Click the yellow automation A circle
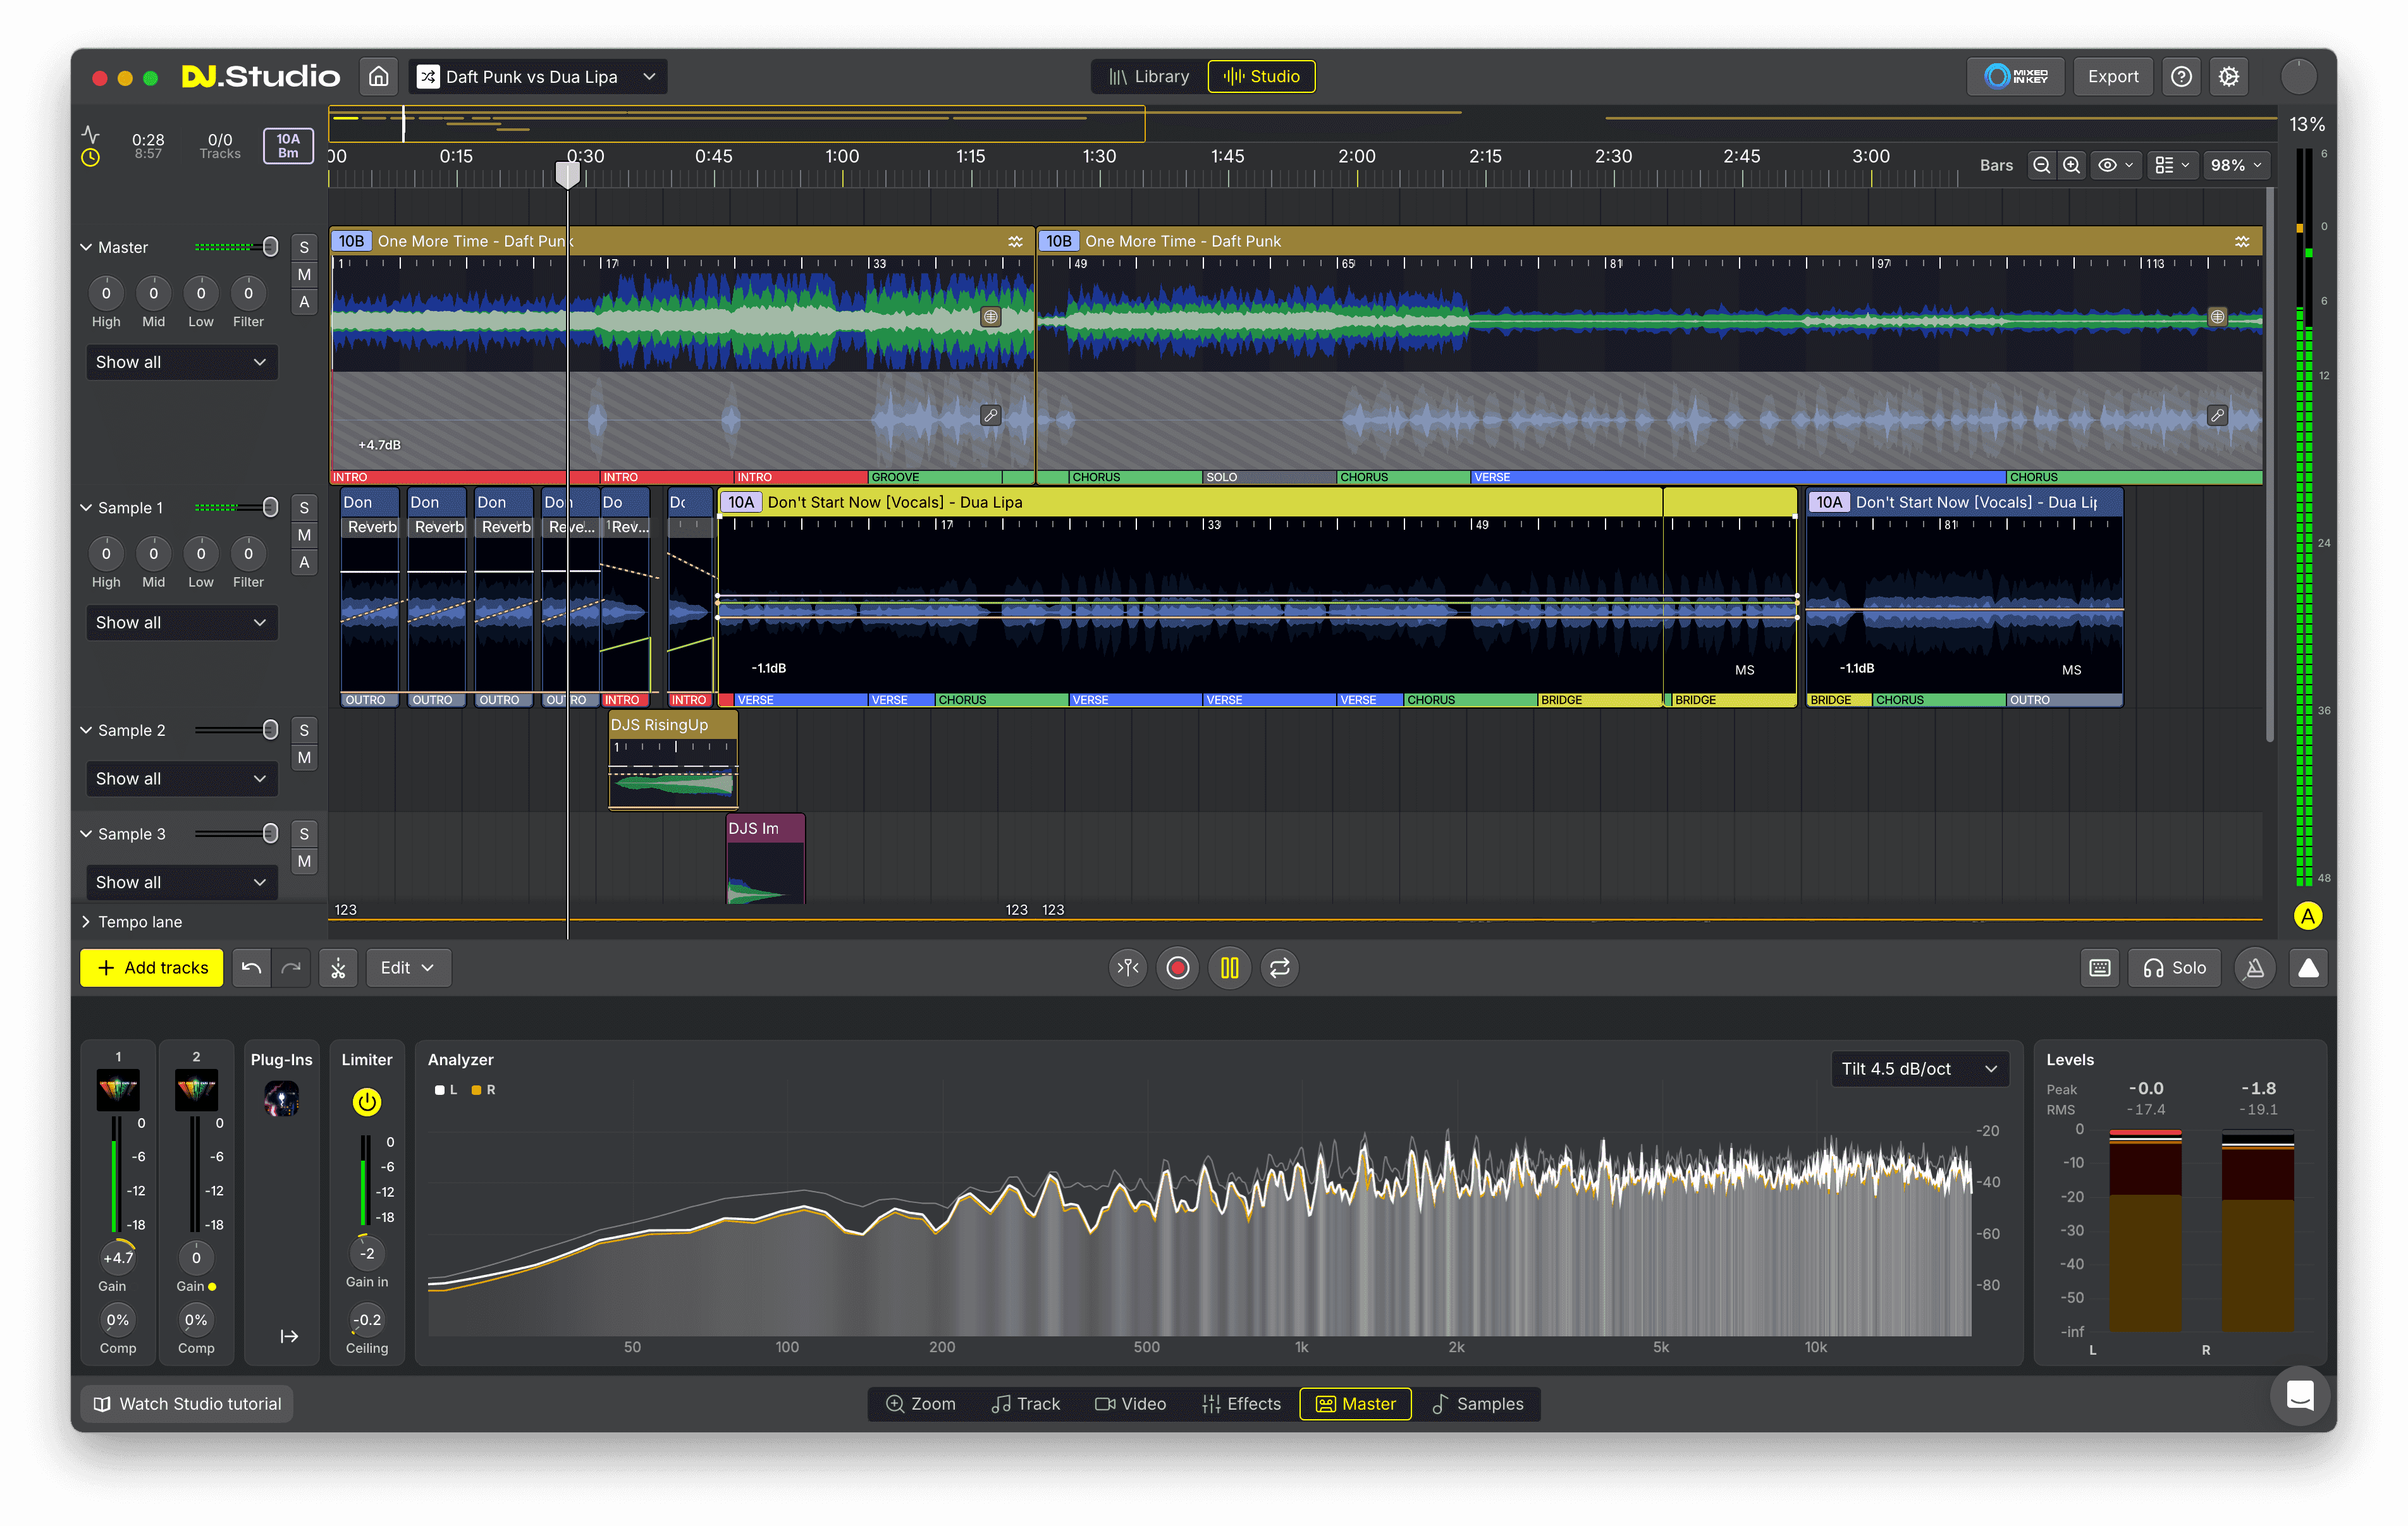Screen dimensions: 2408x1526 (x=2307, y=915)
